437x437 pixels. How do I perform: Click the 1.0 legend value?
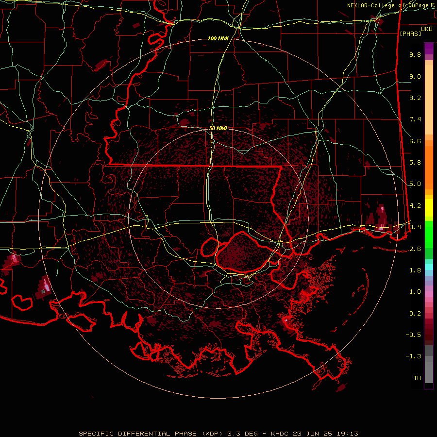tap(415, 292)
